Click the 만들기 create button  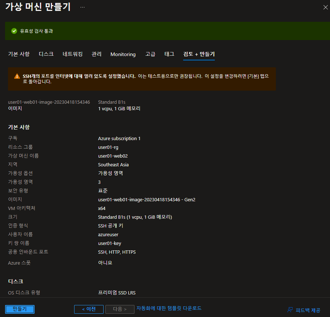pyautogui.click(x=20, y=309)
